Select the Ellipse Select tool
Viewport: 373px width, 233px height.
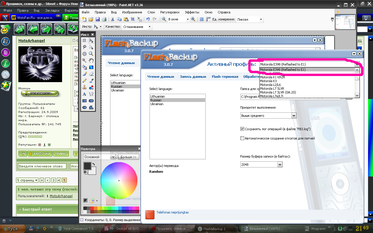pyautogui.click(x=85, y=54)
